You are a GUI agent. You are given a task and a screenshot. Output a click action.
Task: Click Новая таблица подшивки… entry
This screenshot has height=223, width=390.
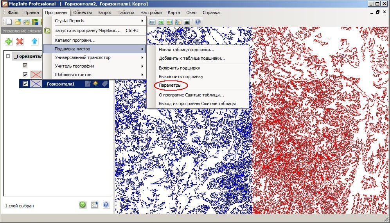[x=187, y=50]
